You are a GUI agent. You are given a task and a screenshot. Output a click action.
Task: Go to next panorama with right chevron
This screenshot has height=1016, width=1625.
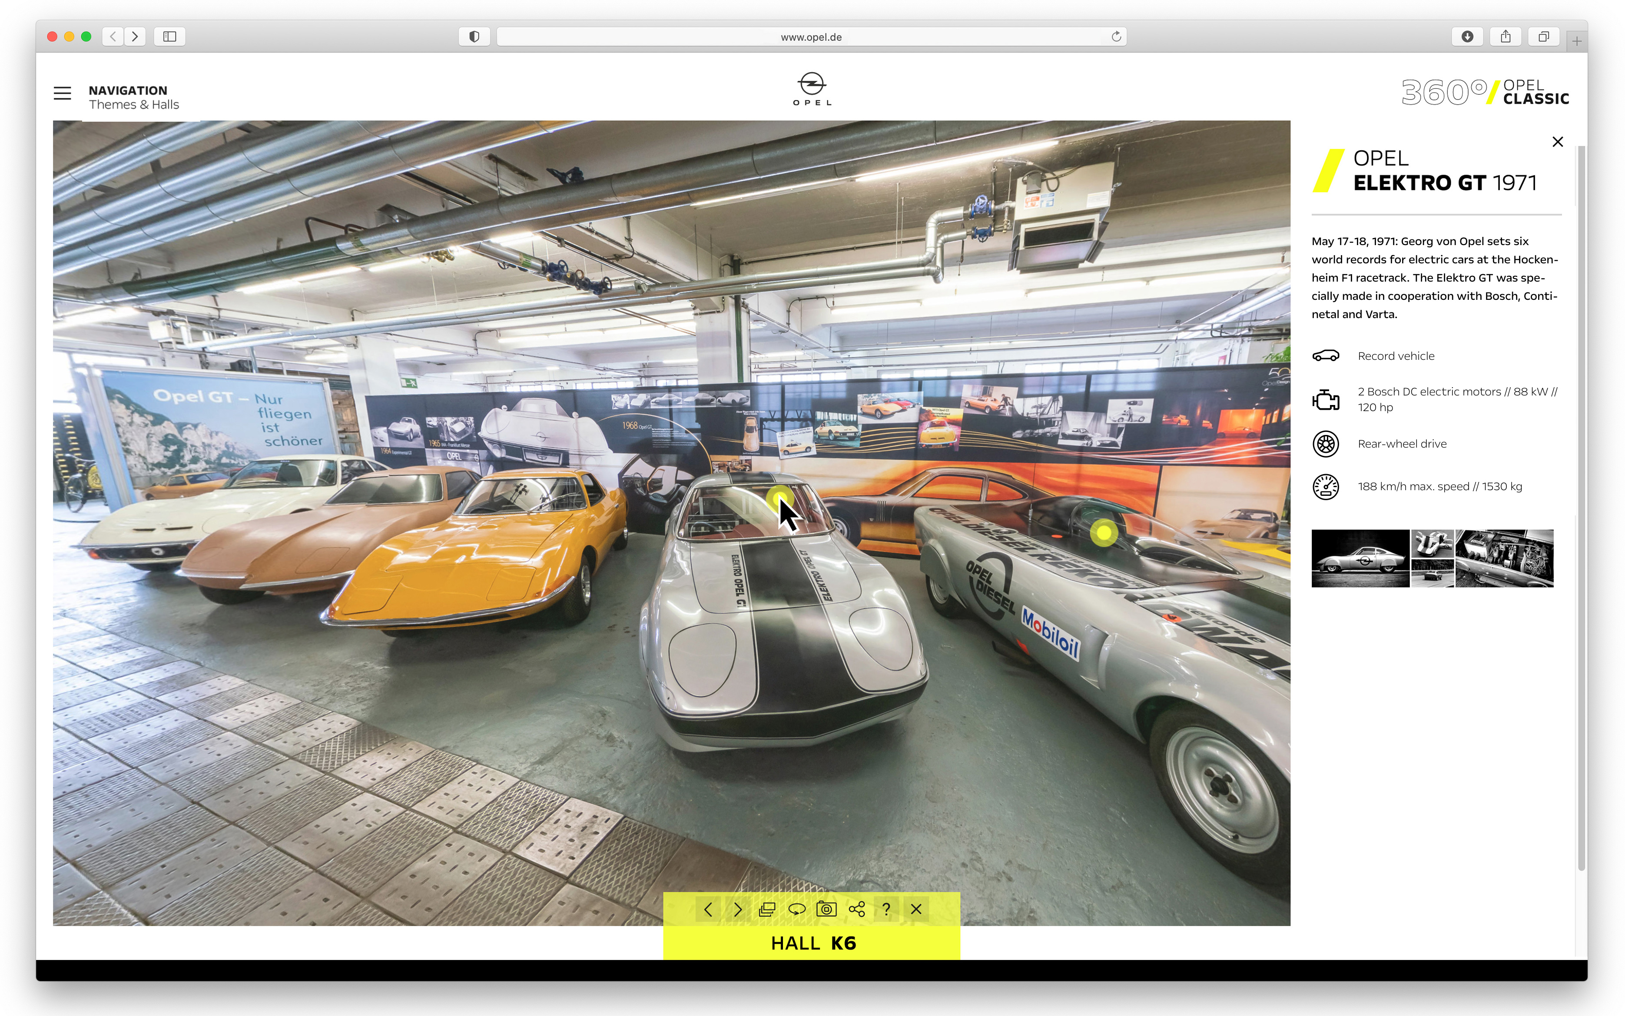coord(738,909)
